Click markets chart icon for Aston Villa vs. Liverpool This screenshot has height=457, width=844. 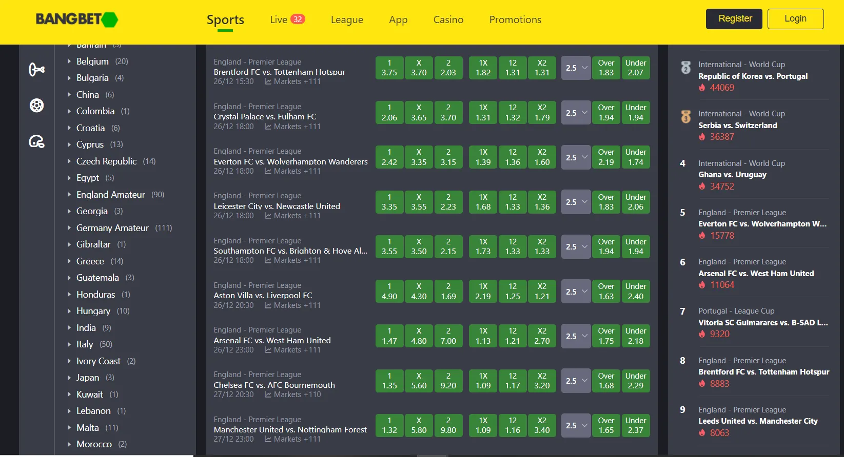(268, 305)
